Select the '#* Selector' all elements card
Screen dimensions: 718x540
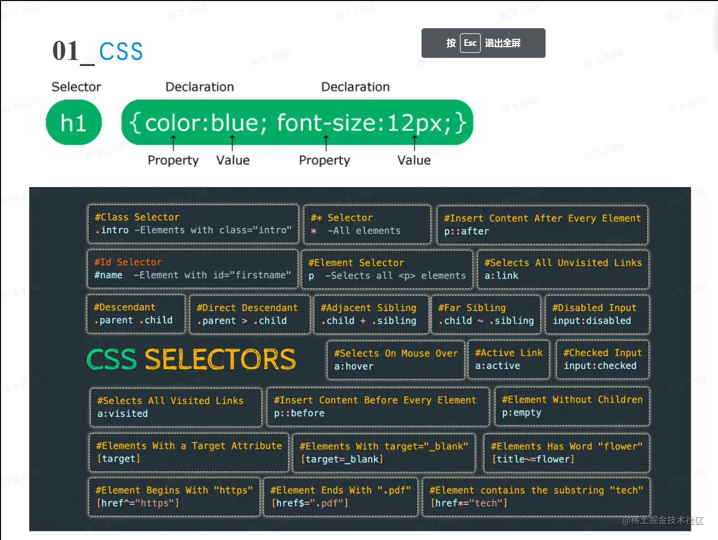click(x=367, y=224)
